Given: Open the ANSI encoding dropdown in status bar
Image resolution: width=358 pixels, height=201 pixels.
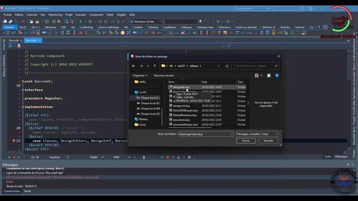Looking at the screenshot, I should click(129, 157).
